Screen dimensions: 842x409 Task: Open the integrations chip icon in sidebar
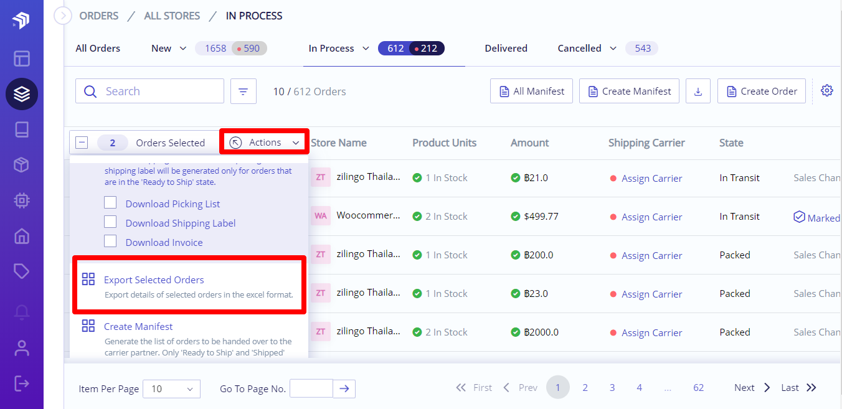coord(22,200)
